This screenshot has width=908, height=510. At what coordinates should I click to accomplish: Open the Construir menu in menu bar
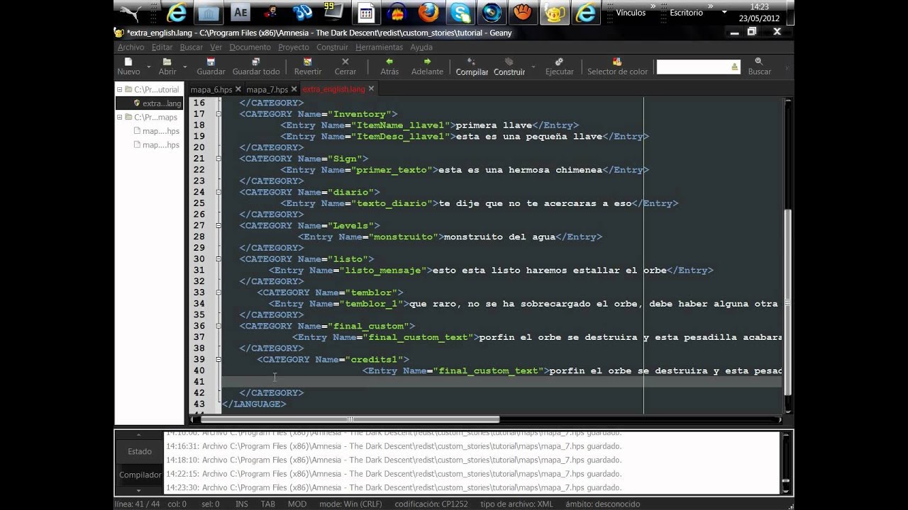pyautogui.click(x=332, y=47)
